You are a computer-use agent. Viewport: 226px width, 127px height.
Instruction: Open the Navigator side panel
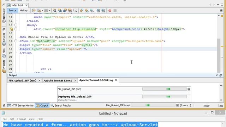pyautogui.click(x=4, y=15)
